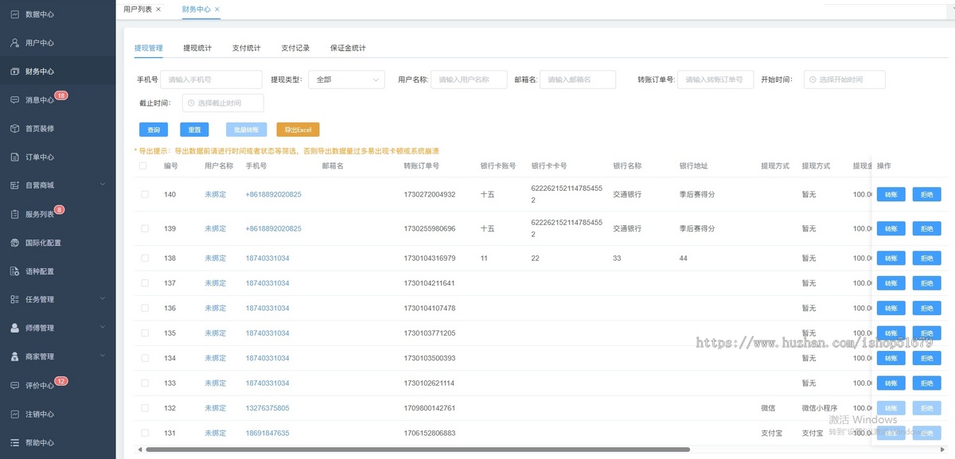This screenshot has width=955, height=459.
Task: Click the 任务管理 list icon
Action: click(x=14, y=299)
